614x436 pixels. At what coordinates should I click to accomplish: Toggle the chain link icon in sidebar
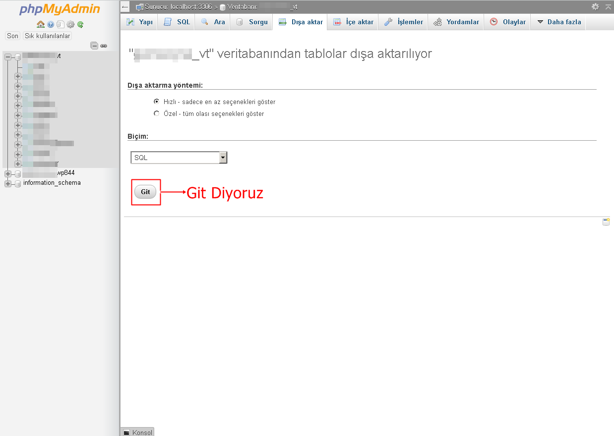click(104, 46)
